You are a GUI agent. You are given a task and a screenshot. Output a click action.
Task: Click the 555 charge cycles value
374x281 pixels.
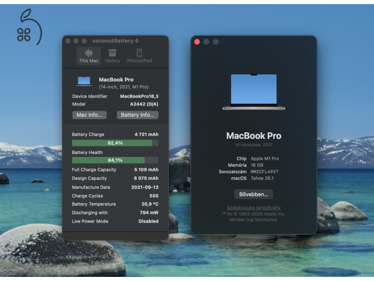[x=154, y=196]
